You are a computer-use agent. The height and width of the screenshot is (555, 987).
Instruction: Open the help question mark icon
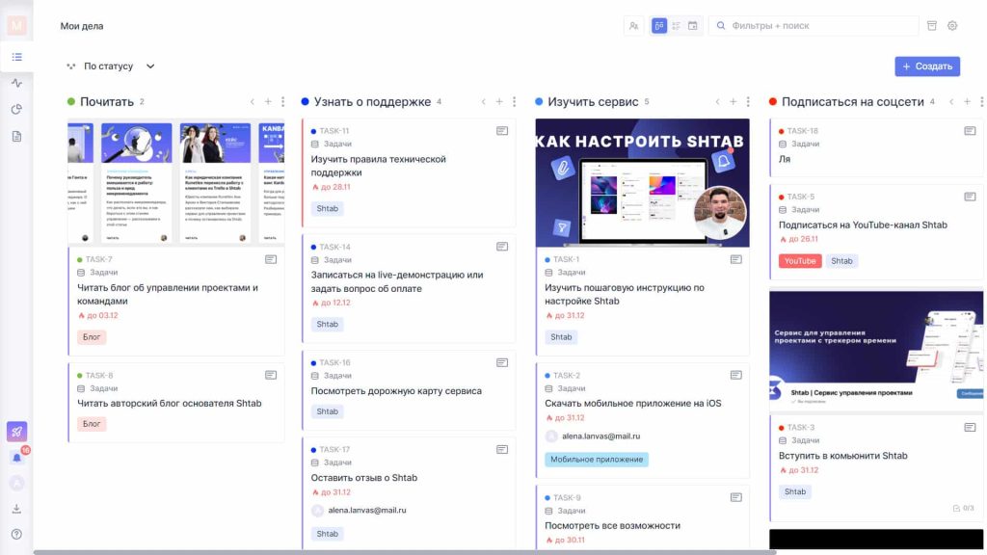click(17, 534)
